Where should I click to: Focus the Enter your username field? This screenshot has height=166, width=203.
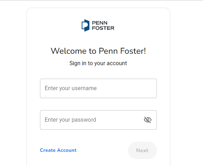(99, 88)
